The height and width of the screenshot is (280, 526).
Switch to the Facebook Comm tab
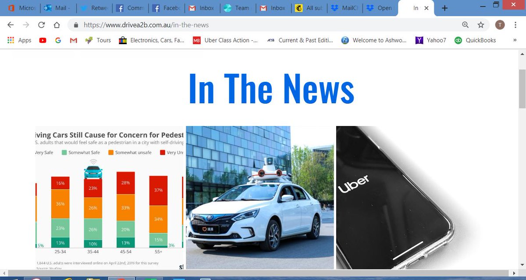[x=129, y=8]
